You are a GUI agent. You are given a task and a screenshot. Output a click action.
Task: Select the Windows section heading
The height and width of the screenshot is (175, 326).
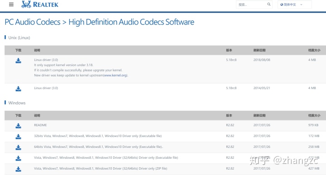[17, 103]
